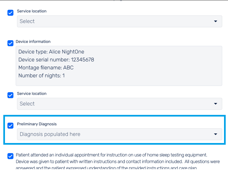Click inside the Device information text area
Image resolution: width=228 pixels, height=196 pixels.
[x=119, y=66]
